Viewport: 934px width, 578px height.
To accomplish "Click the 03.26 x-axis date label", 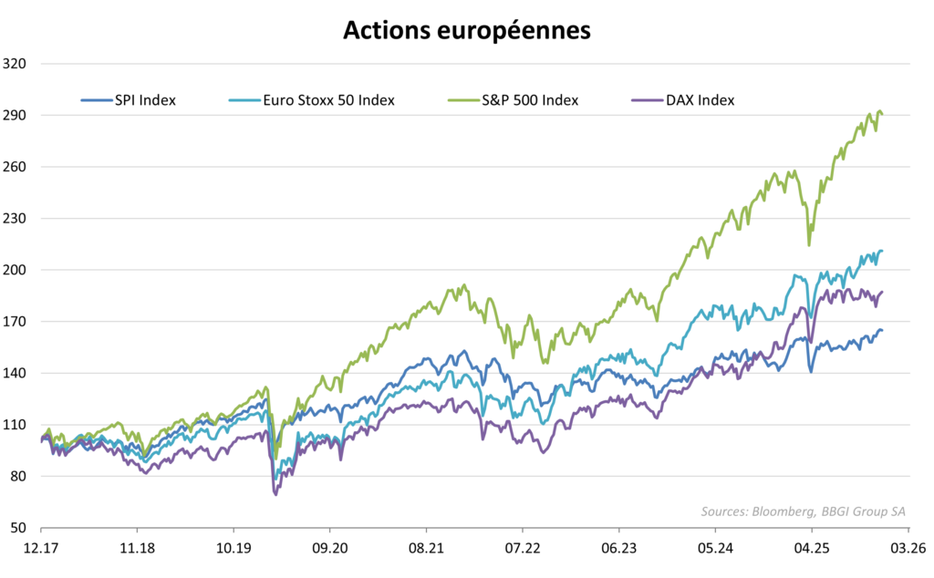I will [907, 551].
